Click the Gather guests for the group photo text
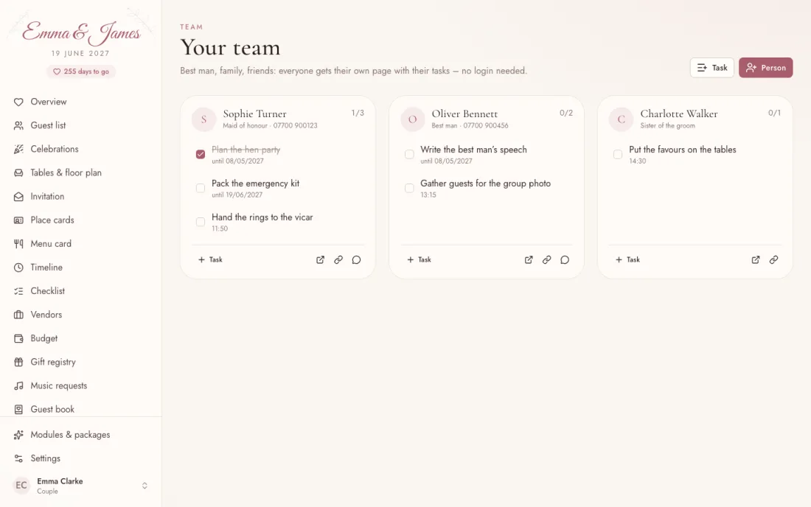811x507 pixels. point(486,183)
